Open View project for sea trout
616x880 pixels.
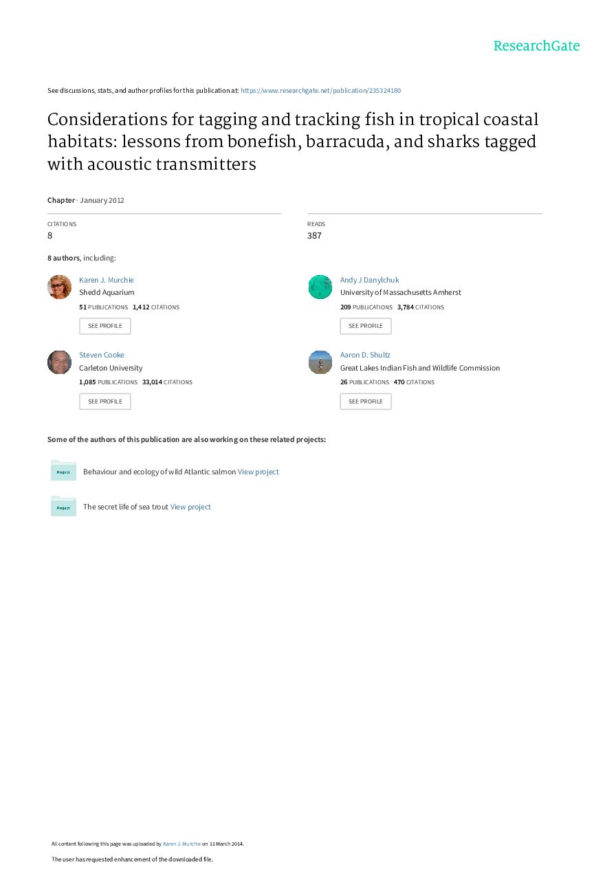pyautogui.click(x=190, y=507)
